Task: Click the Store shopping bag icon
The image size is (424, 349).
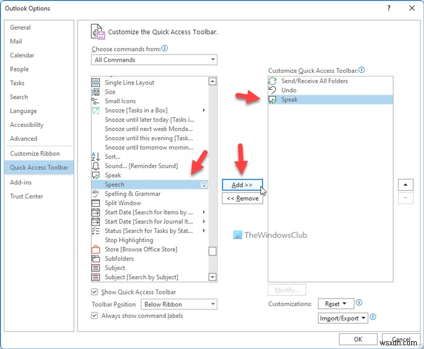Action: 96,249
